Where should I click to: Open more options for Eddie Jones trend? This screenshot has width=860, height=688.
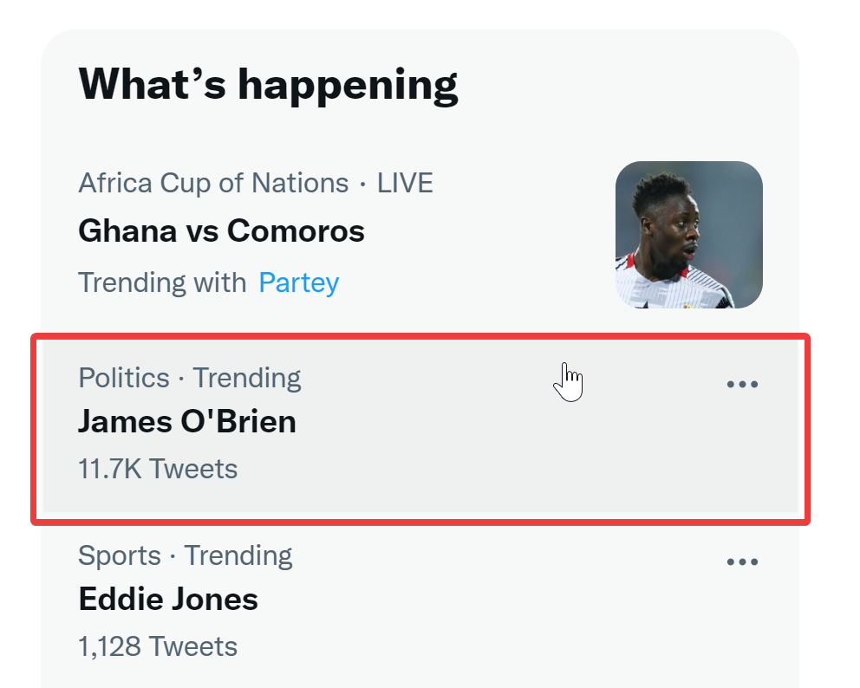pyautogui.click(x=742, y=561)
